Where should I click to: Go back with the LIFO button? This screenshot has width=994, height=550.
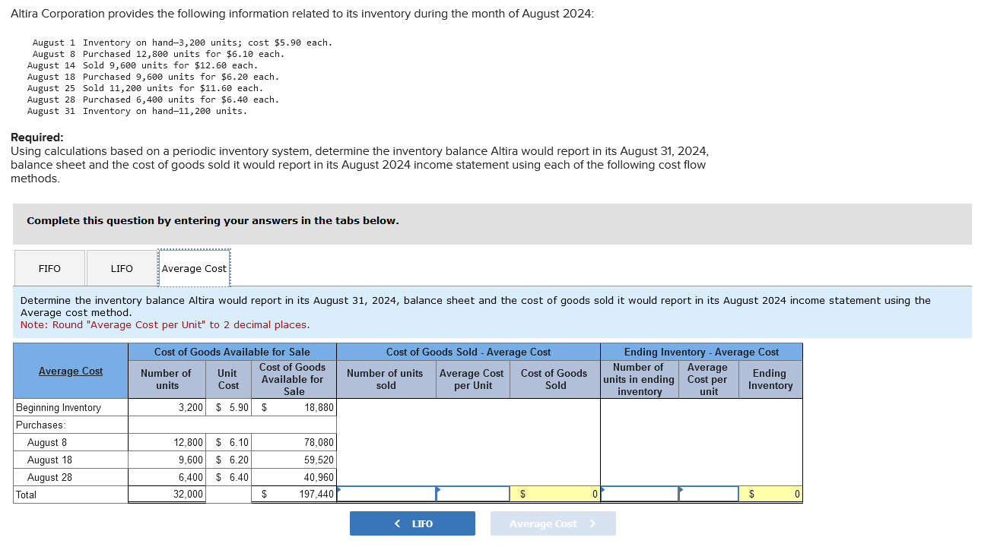(x=412, y=523)
